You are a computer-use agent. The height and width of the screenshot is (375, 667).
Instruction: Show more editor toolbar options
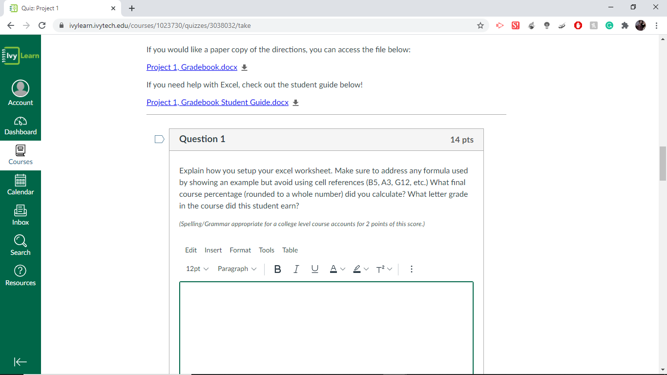[412, 269]
